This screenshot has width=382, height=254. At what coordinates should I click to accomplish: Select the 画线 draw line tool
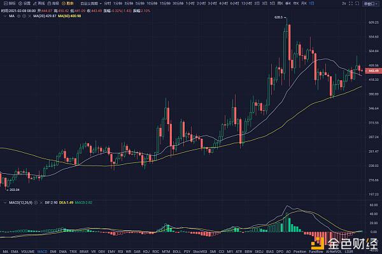[39, 3]
